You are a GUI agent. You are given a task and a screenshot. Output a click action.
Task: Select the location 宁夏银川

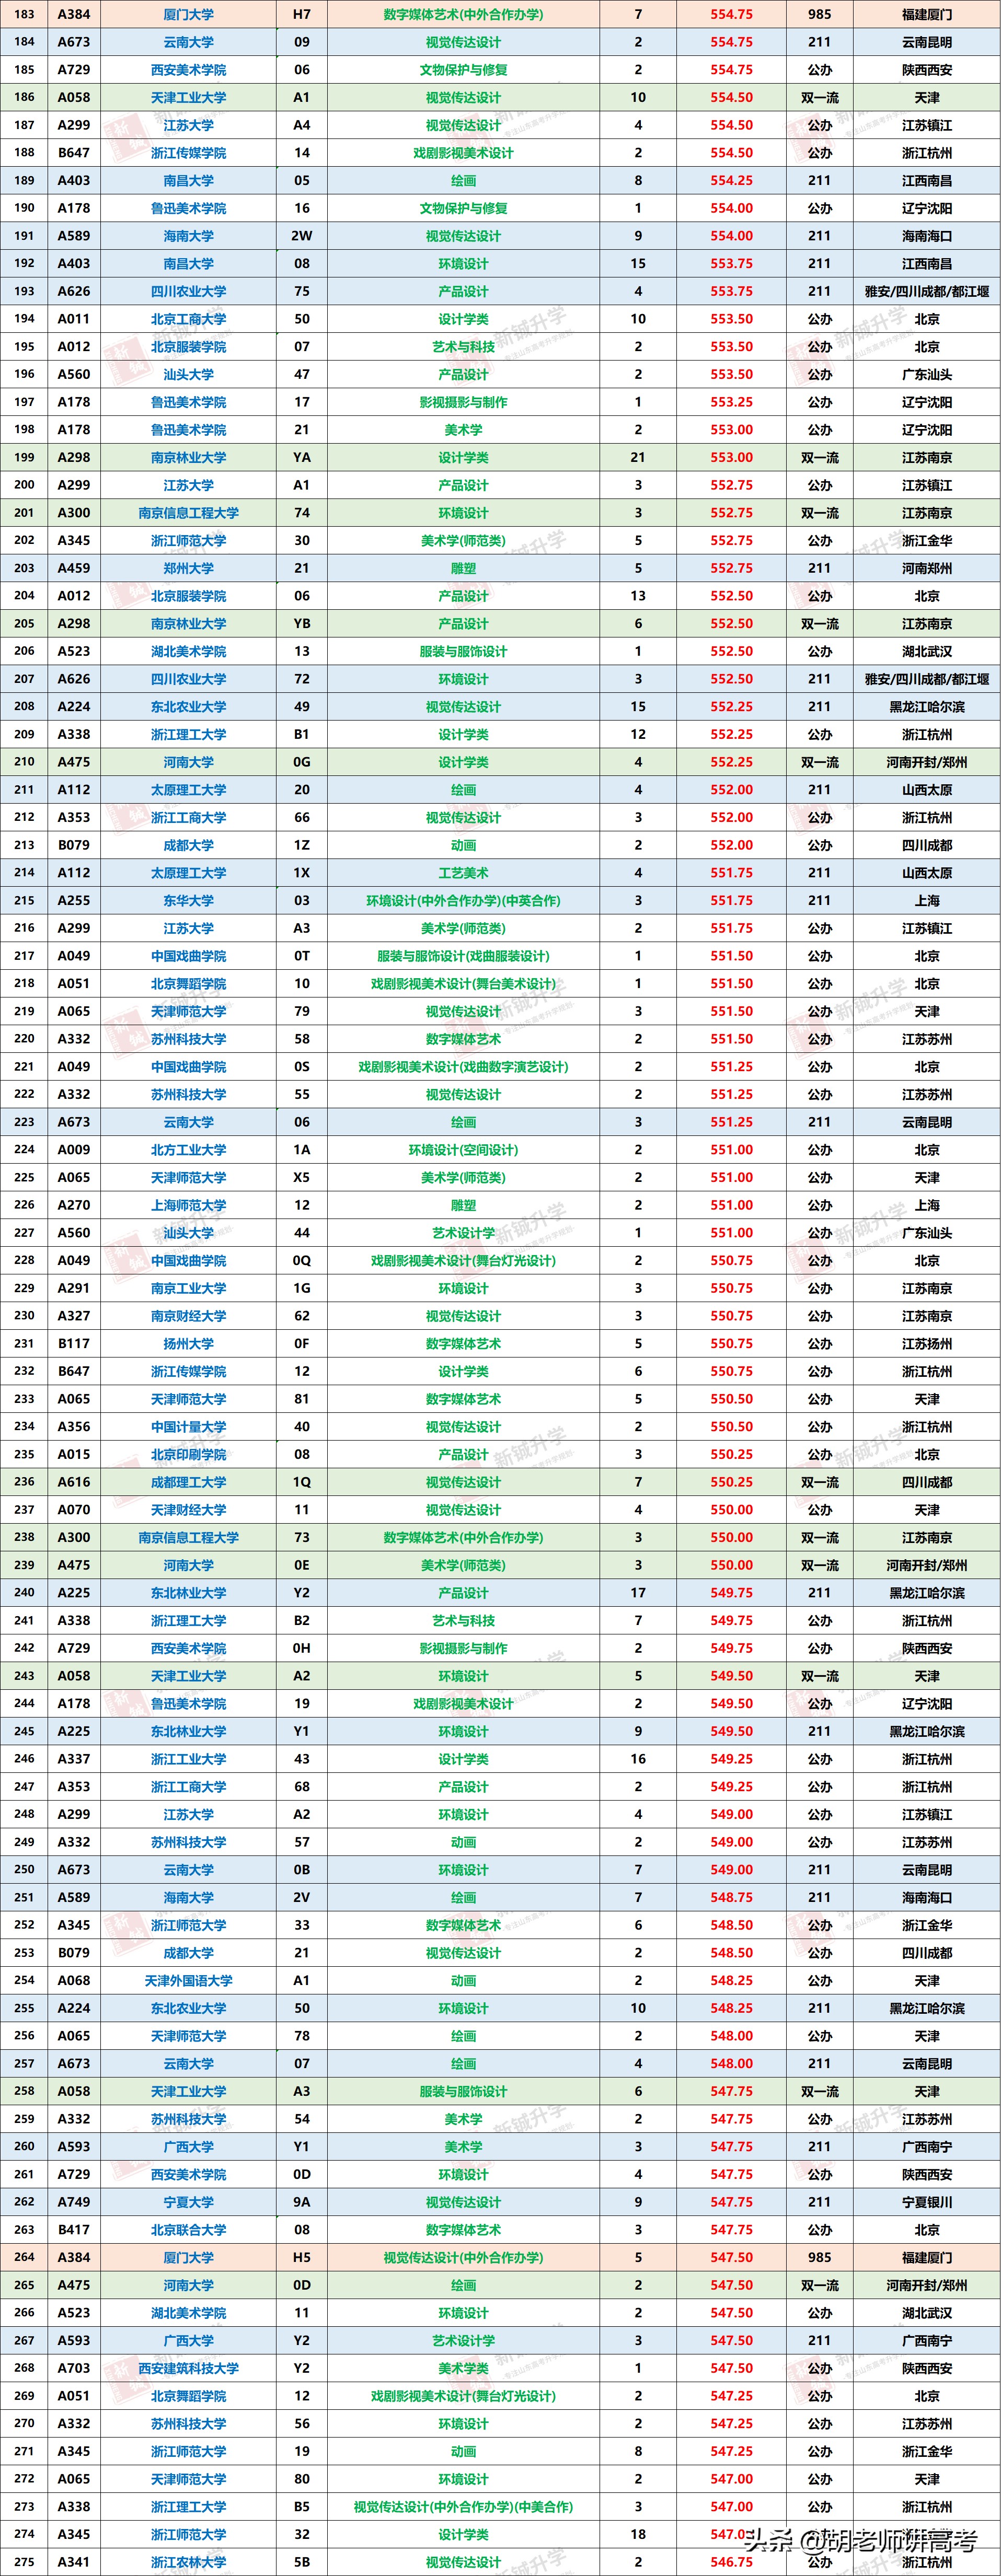(927, 2202)
